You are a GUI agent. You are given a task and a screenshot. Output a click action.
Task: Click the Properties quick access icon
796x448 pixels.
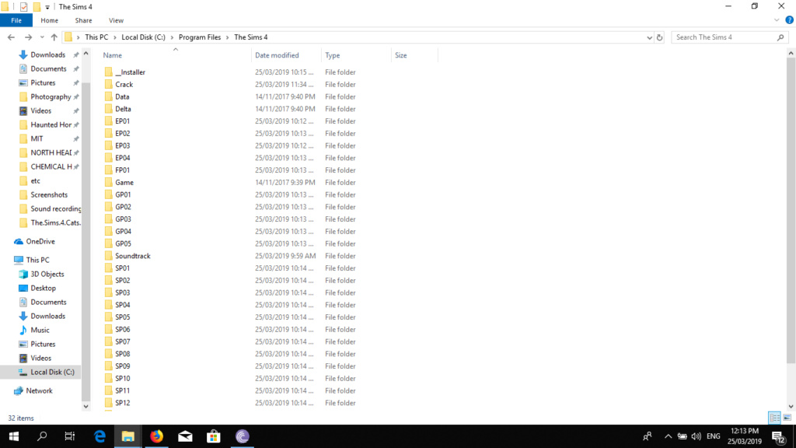[23, 6]
